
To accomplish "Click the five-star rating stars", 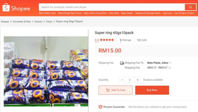I will pyautogui.click(x=107, y=40).
